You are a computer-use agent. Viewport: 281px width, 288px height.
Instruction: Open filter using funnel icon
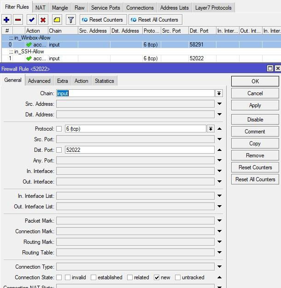coord(70,20)
